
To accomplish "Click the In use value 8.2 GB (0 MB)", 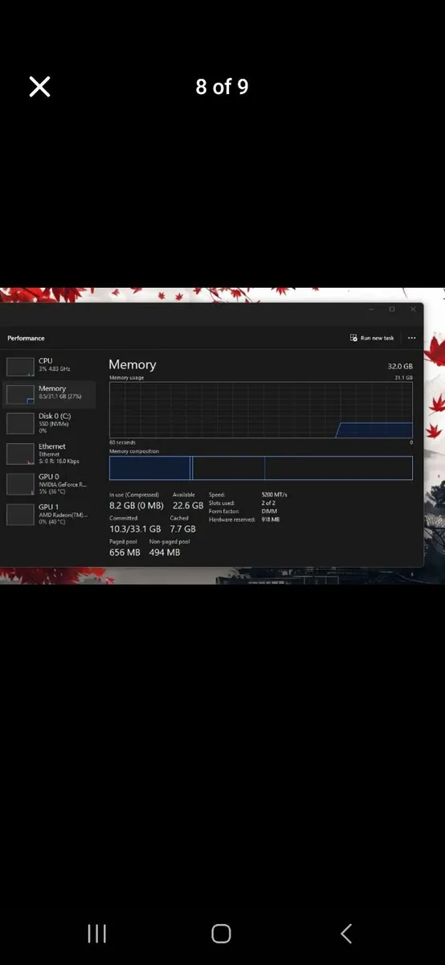I will [137, 506].
